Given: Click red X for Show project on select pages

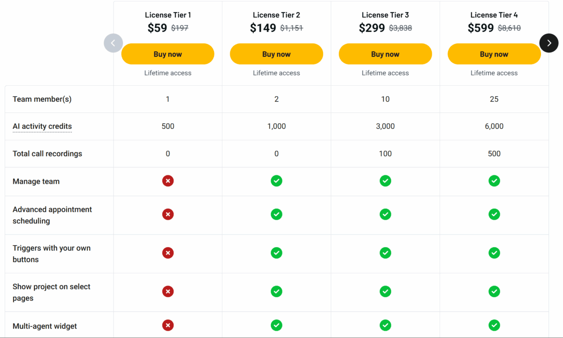Looking at the screenshot, I should 168,292.
